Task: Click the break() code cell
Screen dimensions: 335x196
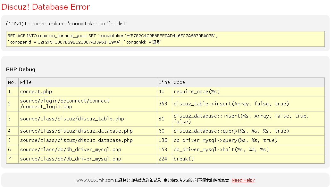Action: point(248,159)
